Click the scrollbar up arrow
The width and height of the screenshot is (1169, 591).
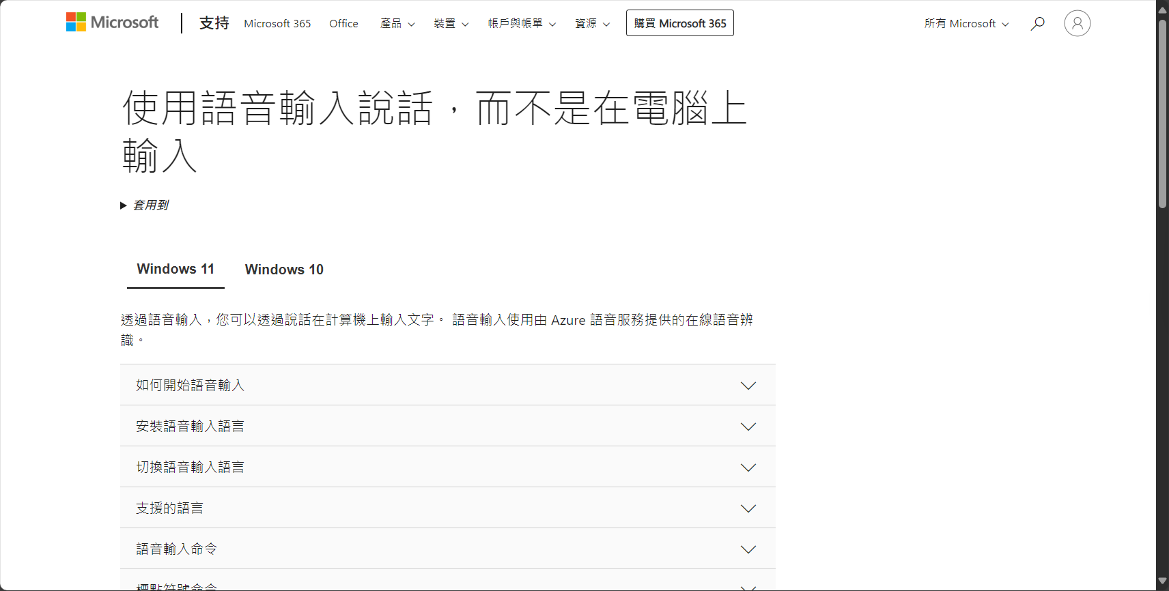tap(1162, 9)
